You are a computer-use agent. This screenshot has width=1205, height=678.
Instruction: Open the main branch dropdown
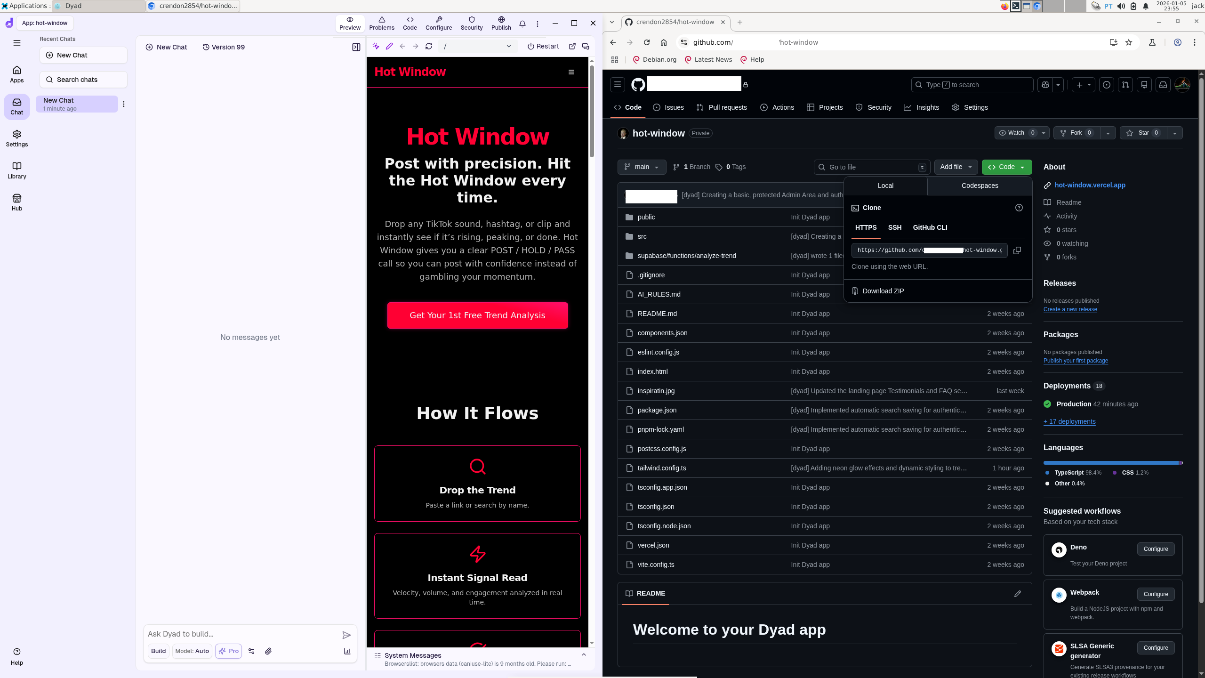(x=642, y=167)
